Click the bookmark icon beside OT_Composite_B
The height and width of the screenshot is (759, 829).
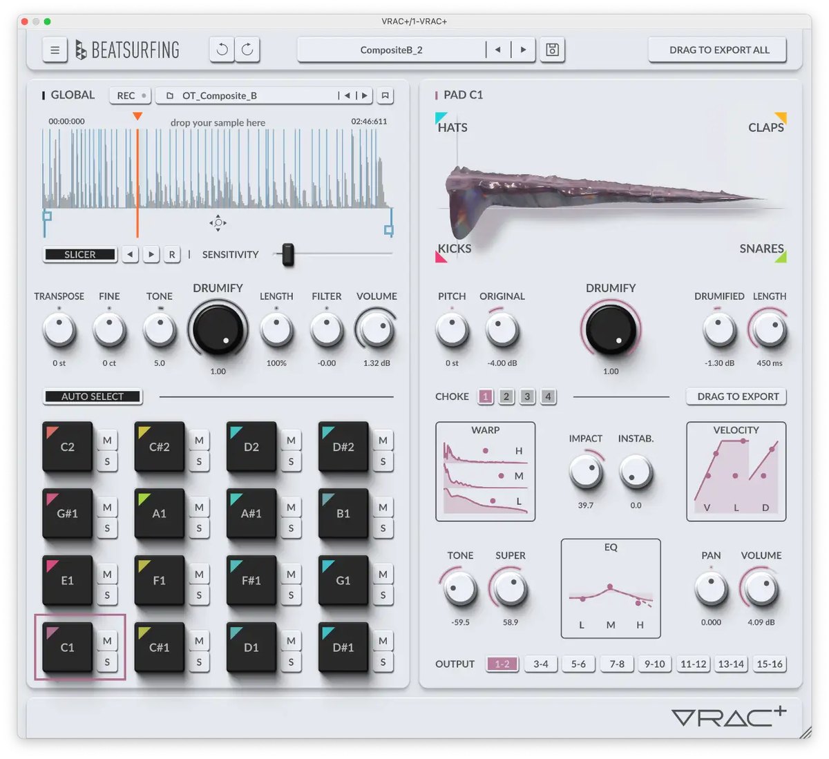coord(385,95)
